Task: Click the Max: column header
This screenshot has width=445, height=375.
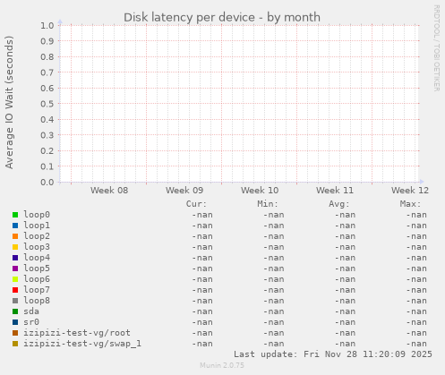Action: pyautogui.click(x=410, y=204)
